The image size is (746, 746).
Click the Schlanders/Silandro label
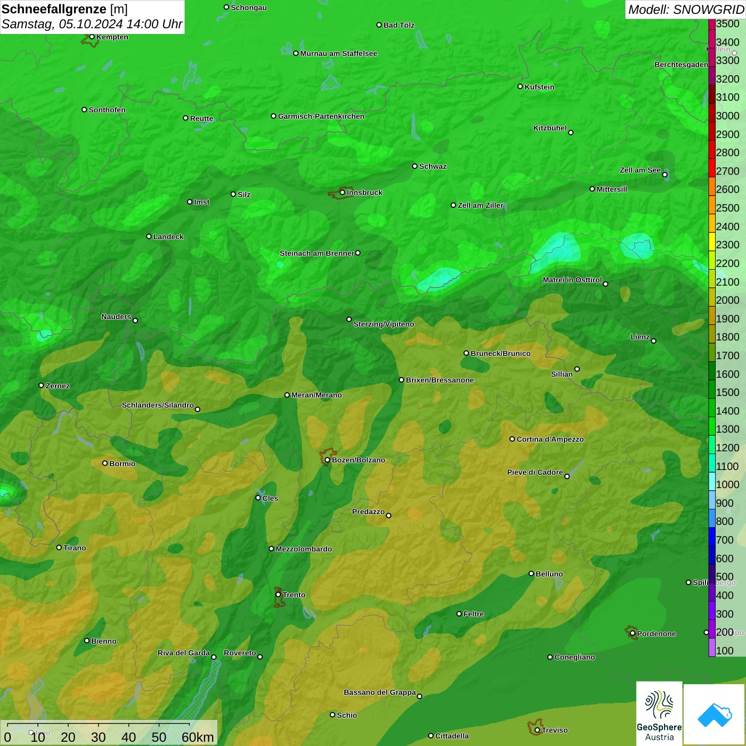point(158,405)
